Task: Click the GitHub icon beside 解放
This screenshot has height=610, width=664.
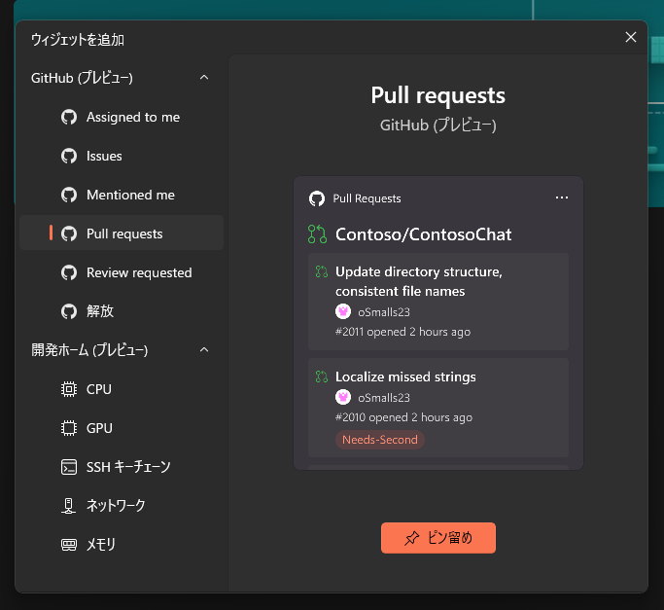Action: tap(69, 311)
